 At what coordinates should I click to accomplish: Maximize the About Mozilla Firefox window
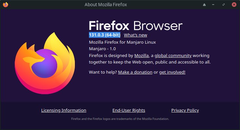[224, 5]
